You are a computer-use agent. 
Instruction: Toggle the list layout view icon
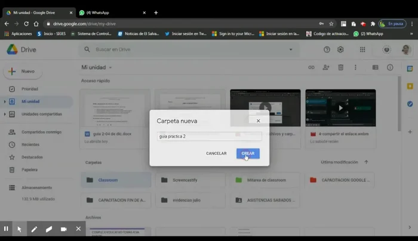point(375,67)
